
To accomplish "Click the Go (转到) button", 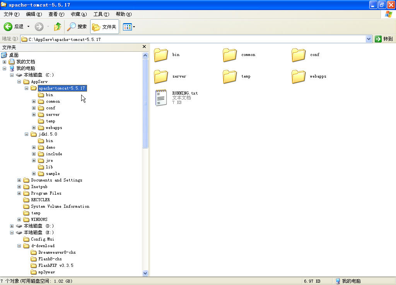I will point(384,39).
